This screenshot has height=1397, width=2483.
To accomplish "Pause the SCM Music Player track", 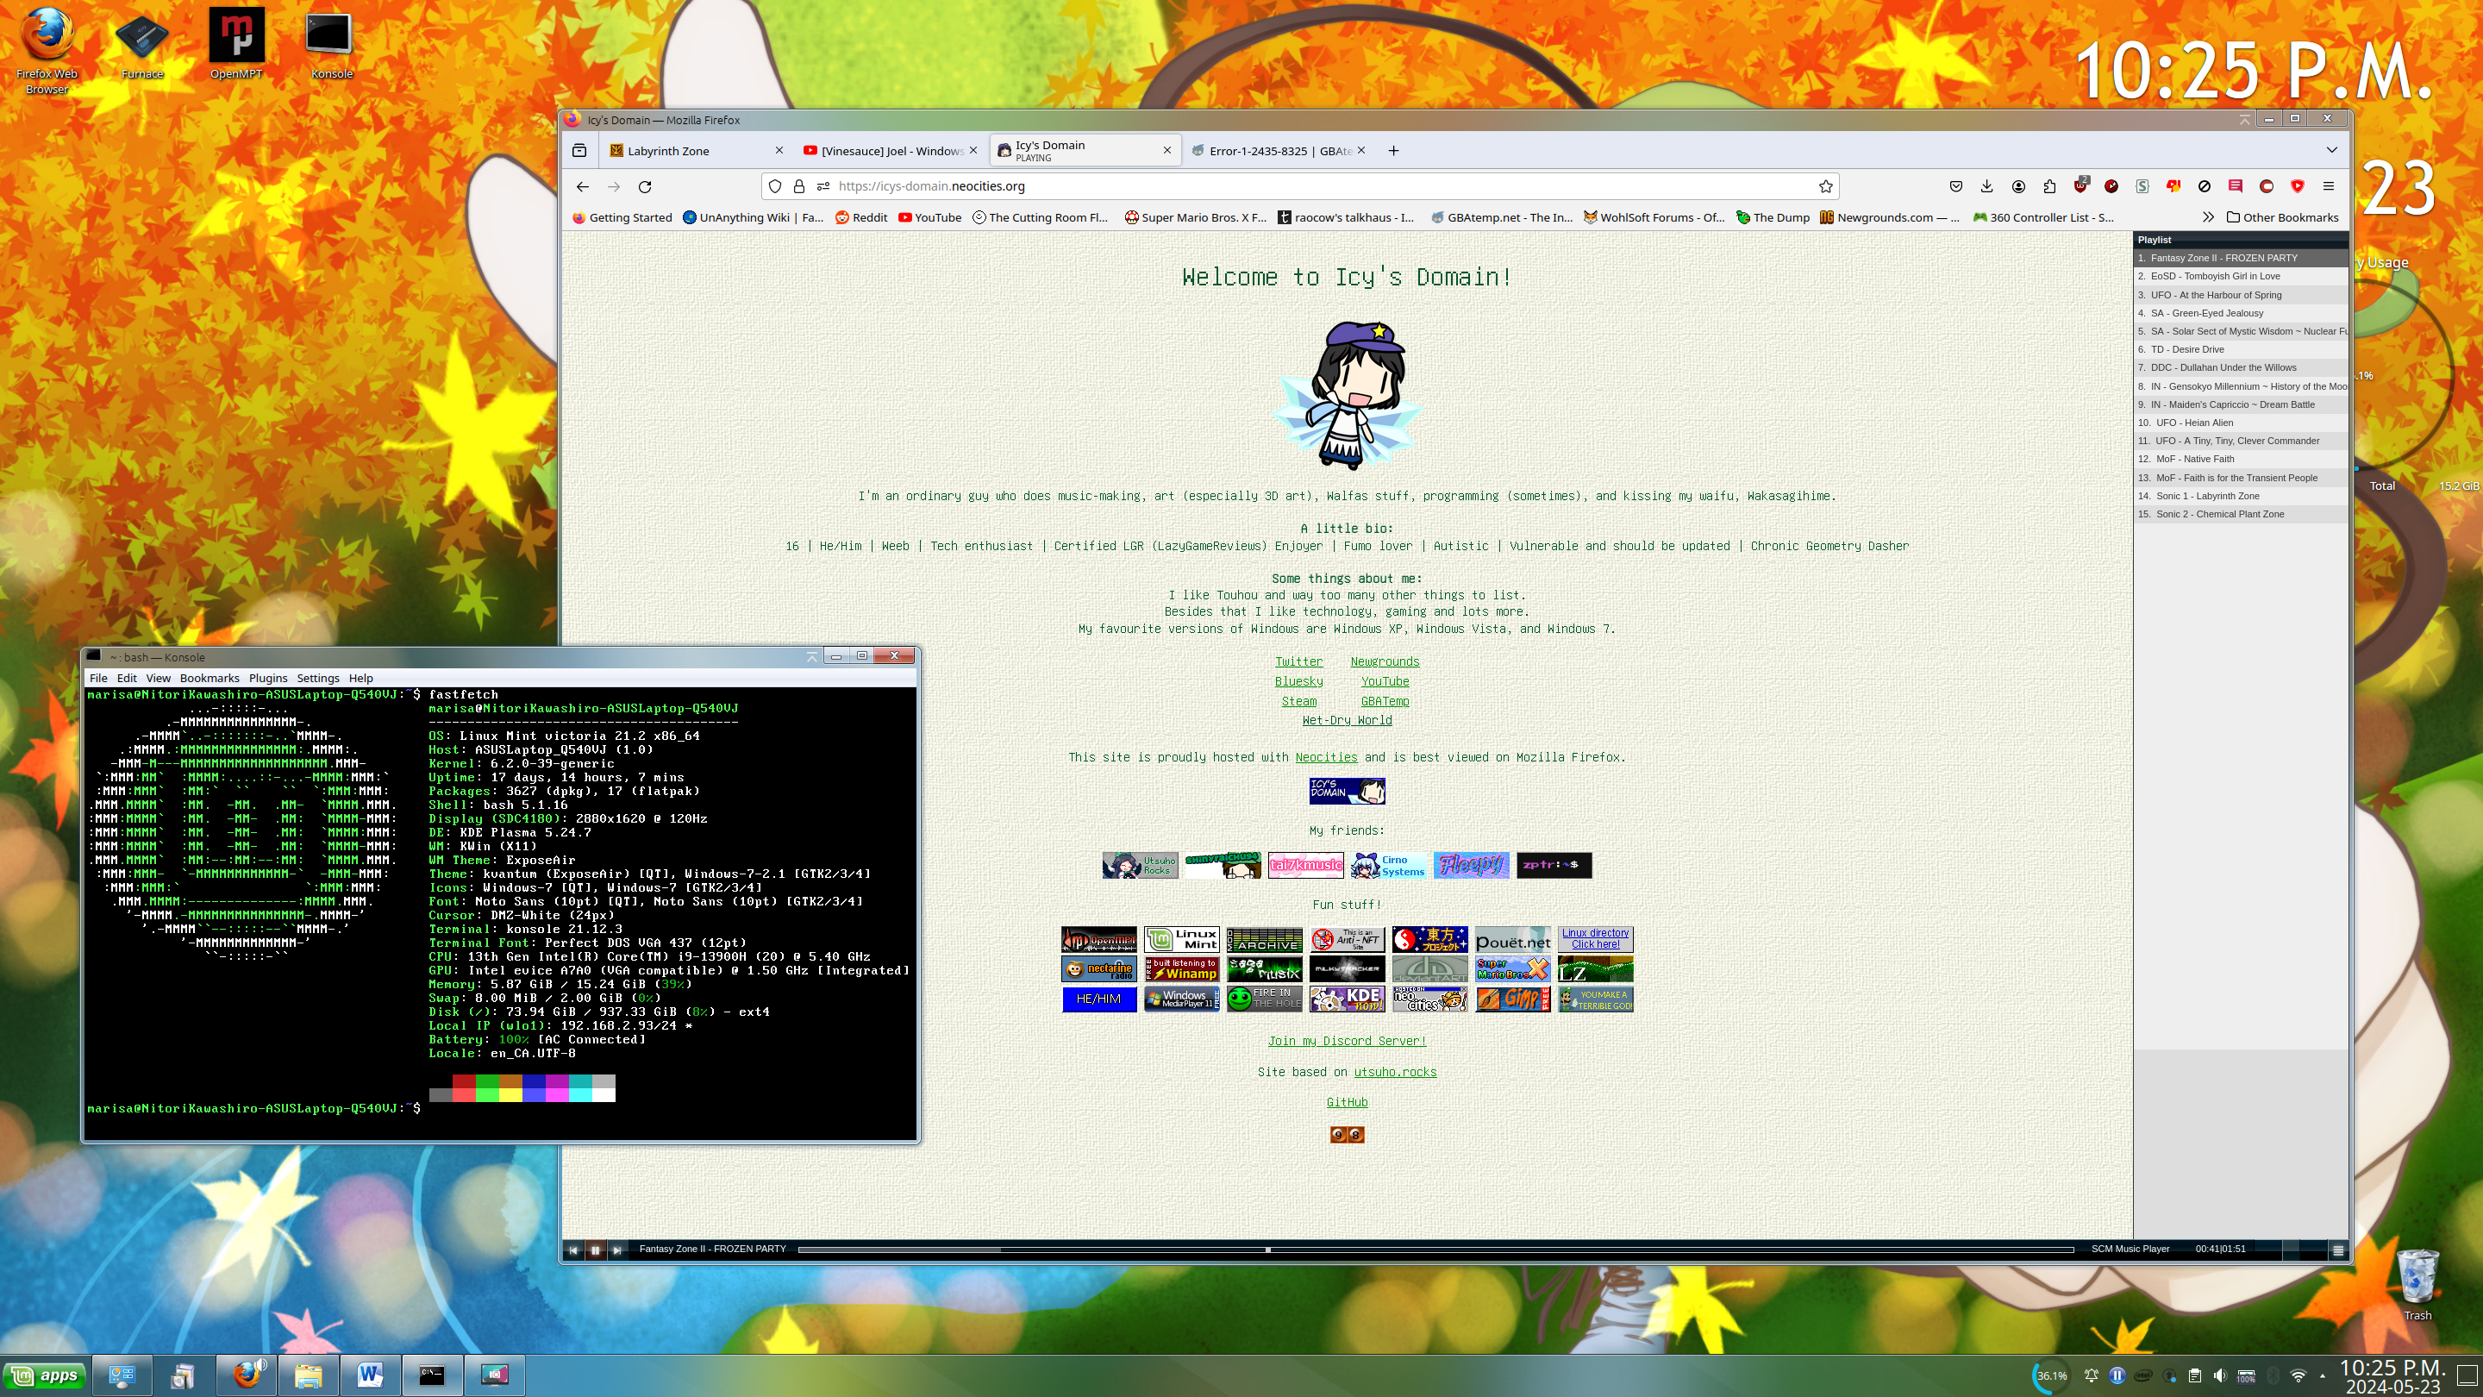I will tap(595, 1250).
